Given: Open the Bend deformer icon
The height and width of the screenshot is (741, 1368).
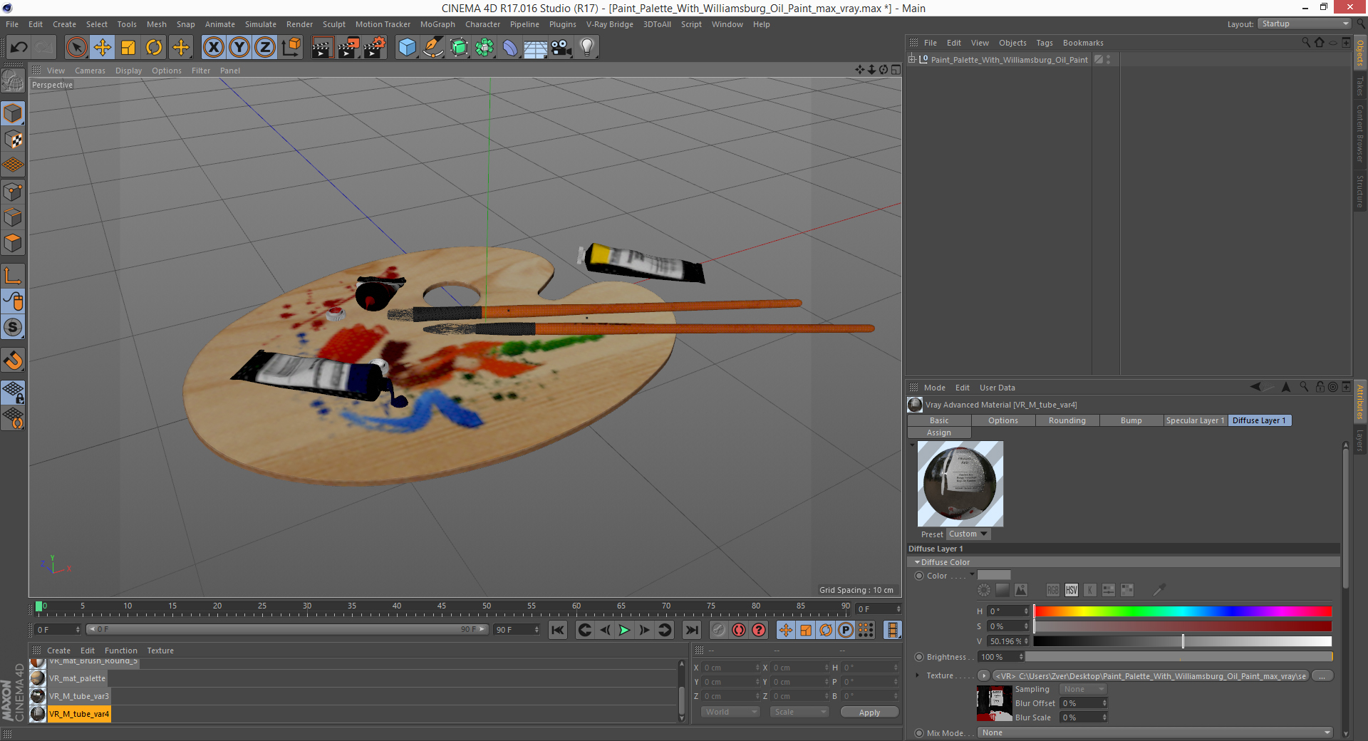Looking at the screenshot, I should [510, 48].
